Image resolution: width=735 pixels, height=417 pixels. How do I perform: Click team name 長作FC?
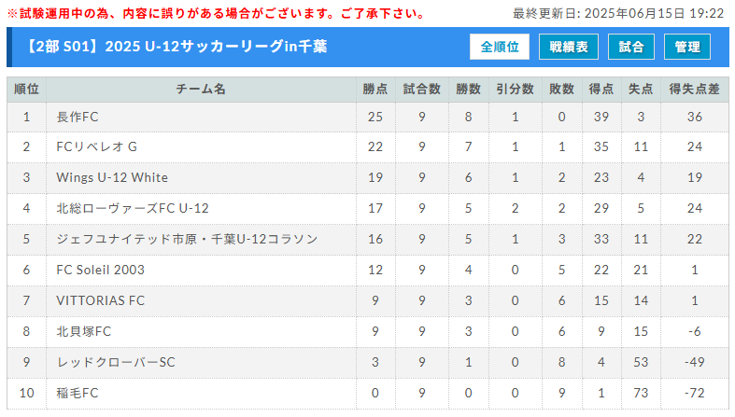point(78,117)
